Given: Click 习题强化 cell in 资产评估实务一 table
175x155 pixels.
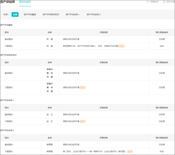Looking at the screenshot, I should [9, 121].
